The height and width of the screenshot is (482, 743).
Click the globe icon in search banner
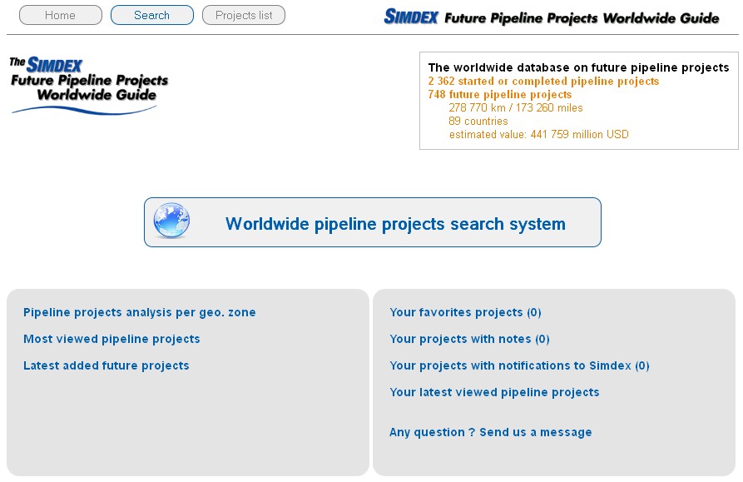pos(171,221)
